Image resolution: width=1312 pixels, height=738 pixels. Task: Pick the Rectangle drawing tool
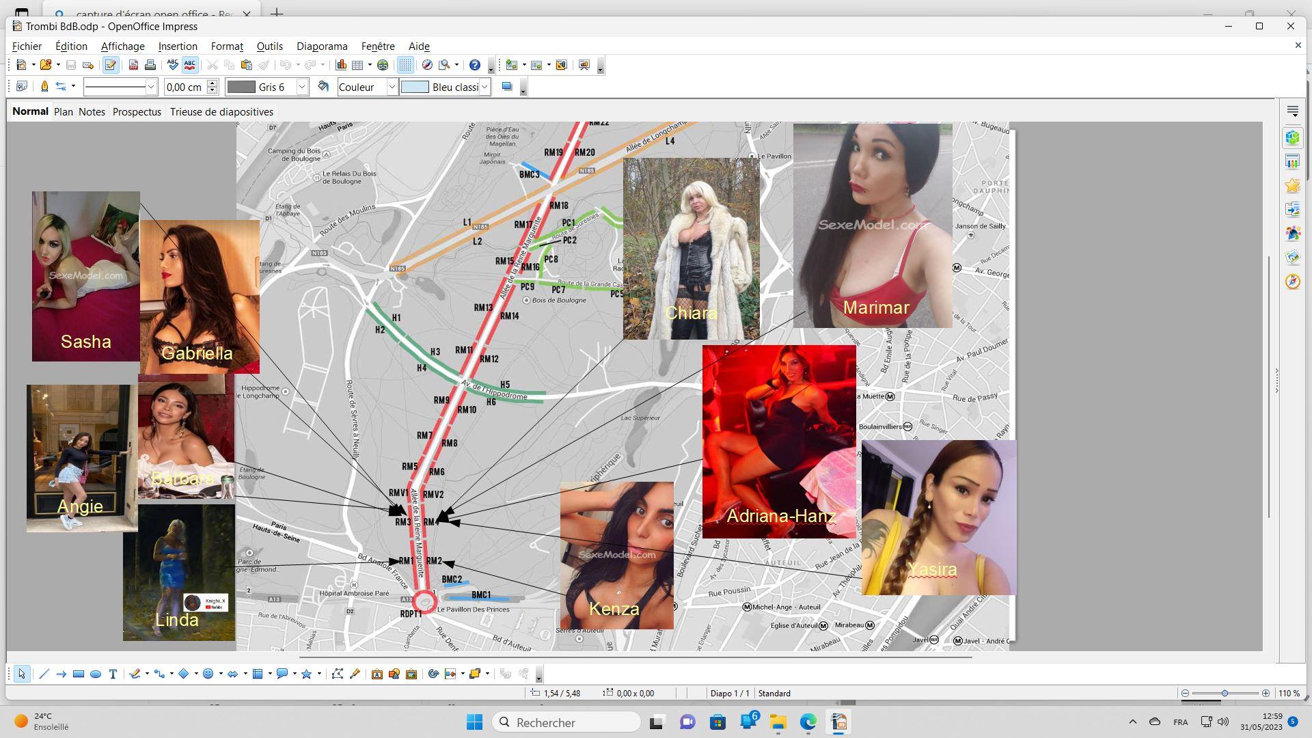(x=79, y=674)
